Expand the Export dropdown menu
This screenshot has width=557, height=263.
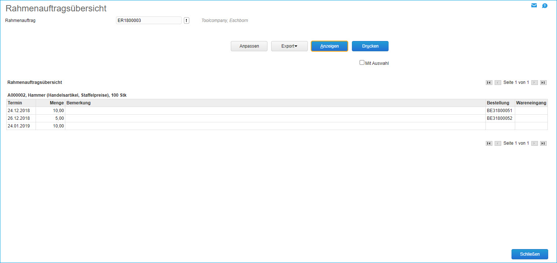(289, 46)
